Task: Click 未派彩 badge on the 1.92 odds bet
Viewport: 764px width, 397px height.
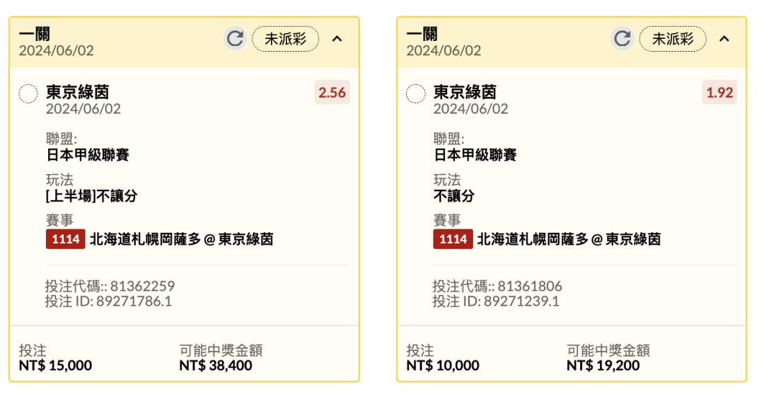Action: (672, 39)
